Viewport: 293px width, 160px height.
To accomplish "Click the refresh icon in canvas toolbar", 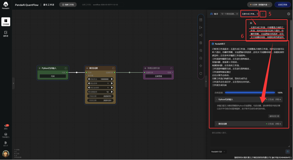I will pos(201,74).
